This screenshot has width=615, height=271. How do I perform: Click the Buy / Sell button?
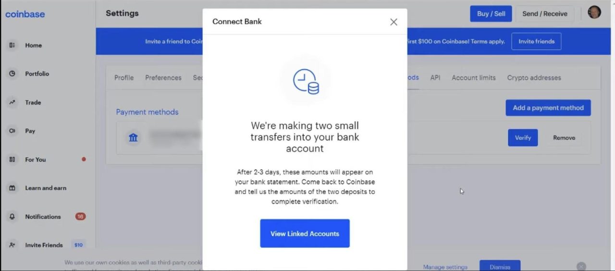(x=491, y=13)
